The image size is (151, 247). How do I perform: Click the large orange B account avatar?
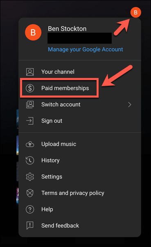click(x=33, y=32)
